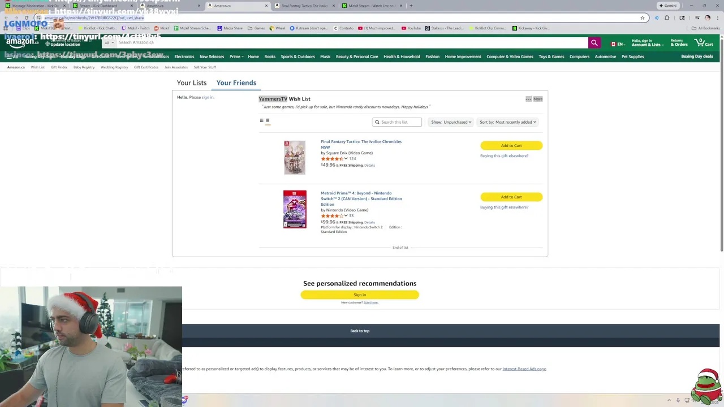724x407 pixels.
Task: Open the shopping Cart icon
Action: tap(705, 42)
